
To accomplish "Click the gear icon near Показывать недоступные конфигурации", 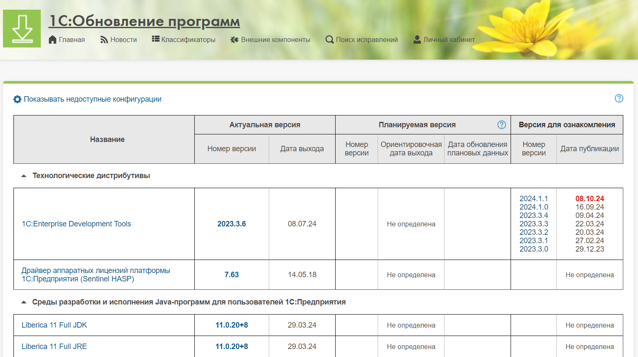I will 17,99.
